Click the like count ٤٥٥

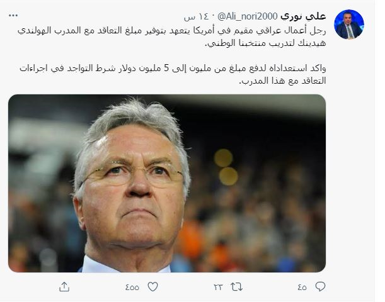tap(132, 287)
